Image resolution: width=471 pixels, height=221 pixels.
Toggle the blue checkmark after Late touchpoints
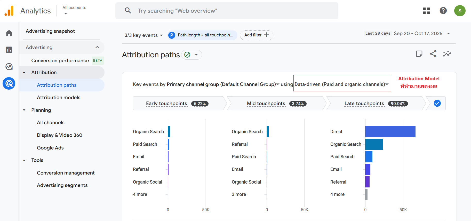click(437, 103)
